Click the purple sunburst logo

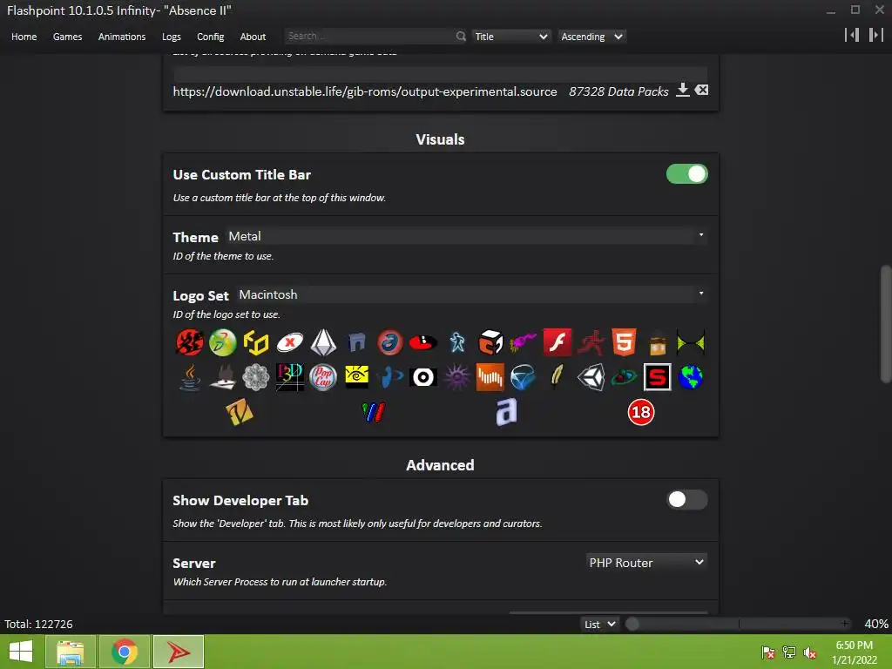(456, 376)
